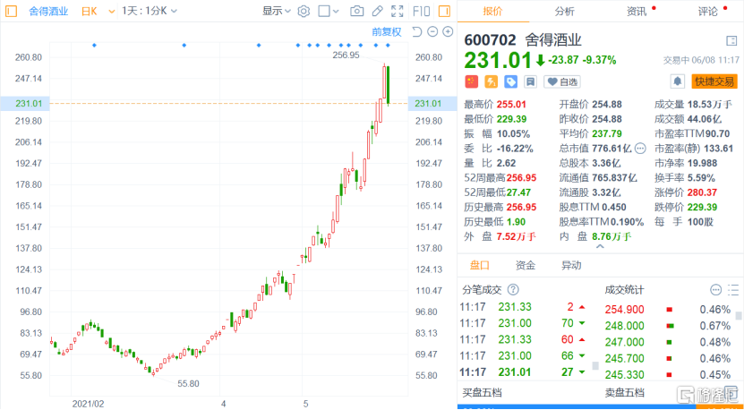Image resolution: width=744 pixels, height=410 pixels.
Task: Click the 换手率 5.59% value
Action: 701,178
